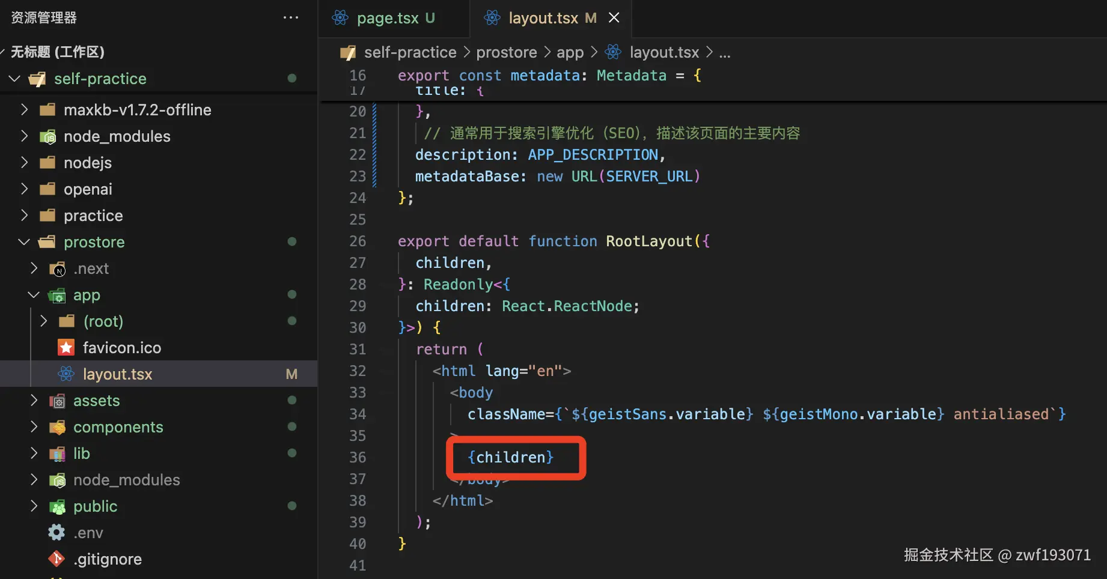This screenshot has height=579, width=1107.
Task: Click .env gear file icon
Action: (56, 533)
